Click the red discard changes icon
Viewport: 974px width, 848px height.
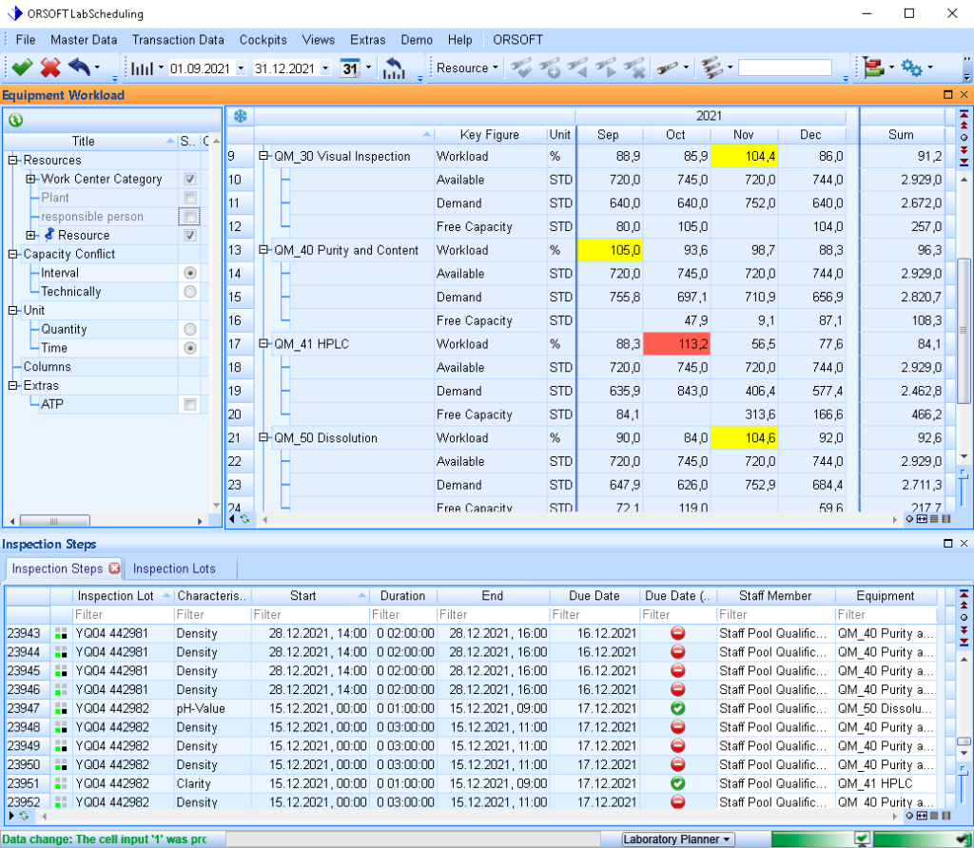coord(50,67)
